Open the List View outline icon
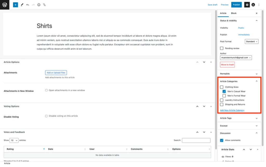 [x=44, y=5]
